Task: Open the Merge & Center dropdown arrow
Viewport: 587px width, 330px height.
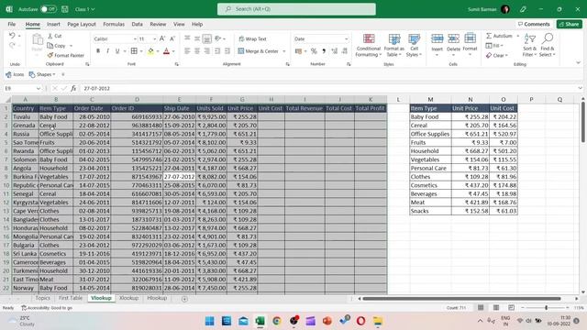Action: click(283, 51)
